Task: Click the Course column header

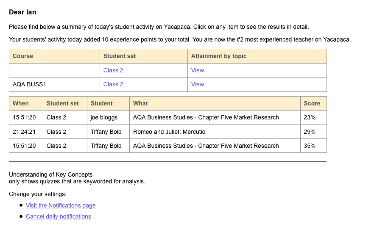Action: (x=23, y=56)
